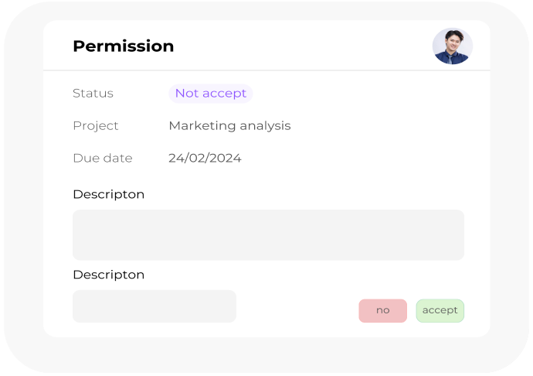The image size is (533, 376).
Task: Click the Permission heading
Action: pyautogui.click(x=123, y=46)
